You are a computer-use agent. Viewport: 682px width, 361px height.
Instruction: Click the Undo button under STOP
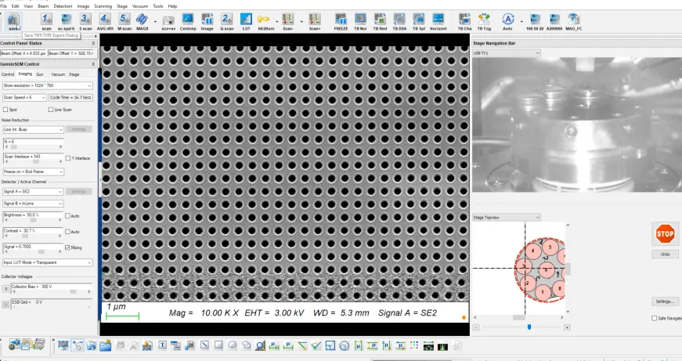[665, 254]
